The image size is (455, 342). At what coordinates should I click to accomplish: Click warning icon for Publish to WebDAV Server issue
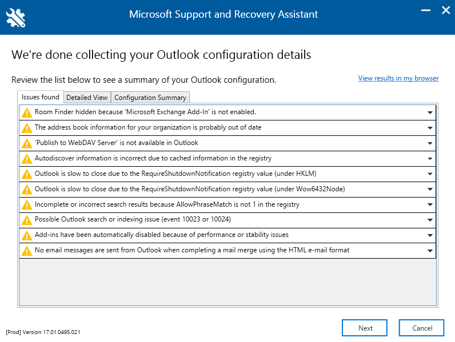point(27,143)
